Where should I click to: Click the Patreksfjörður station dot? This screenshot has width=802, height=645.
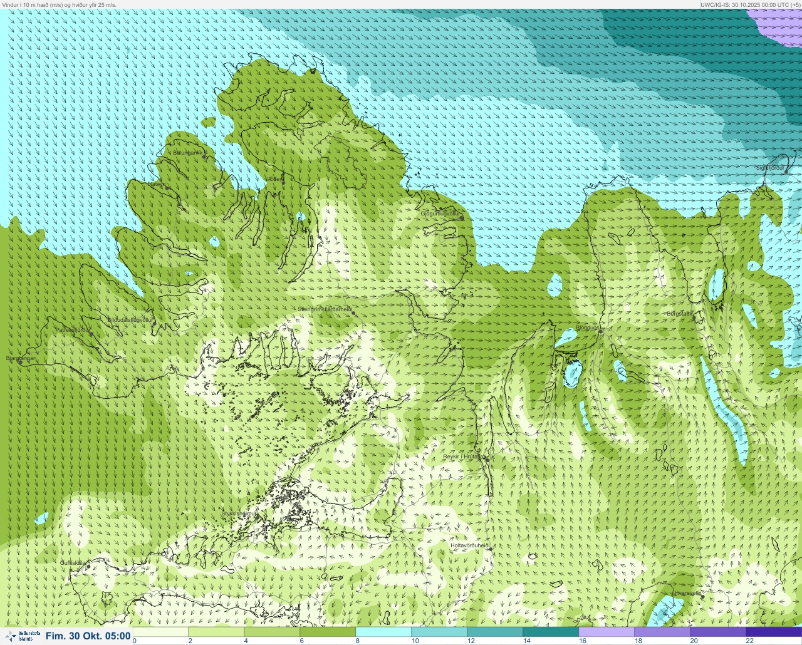91,334
